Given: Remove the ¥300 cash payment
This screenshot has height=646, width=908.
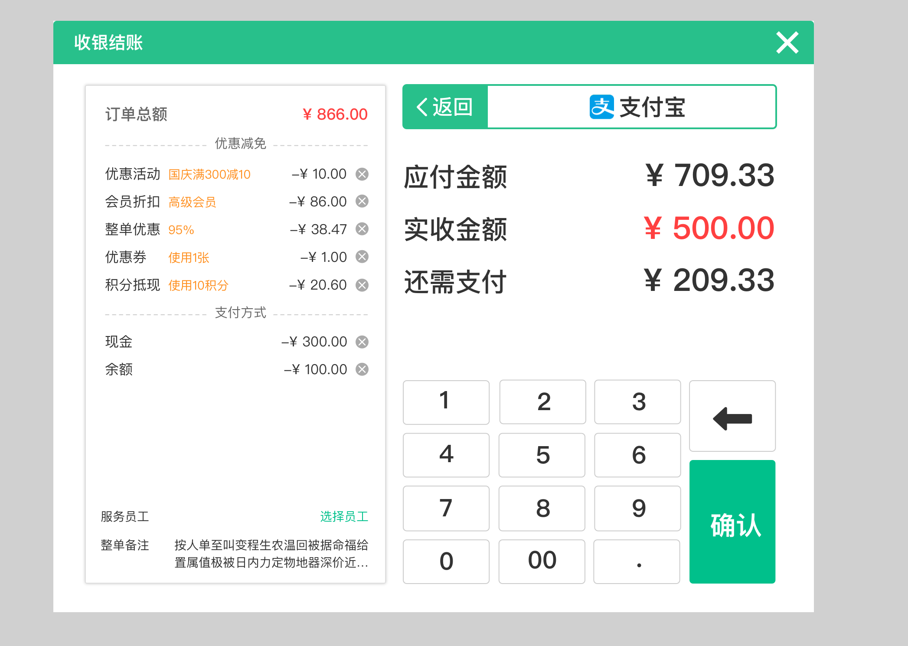Looking at the screenshot, I should point(362,342).
